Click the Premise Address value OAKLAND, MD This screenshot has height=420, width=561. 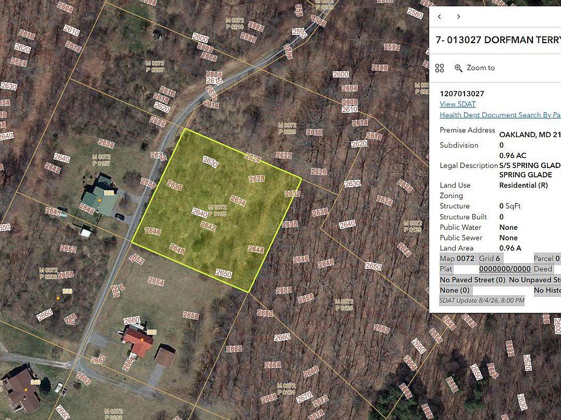tap(530, 135)
